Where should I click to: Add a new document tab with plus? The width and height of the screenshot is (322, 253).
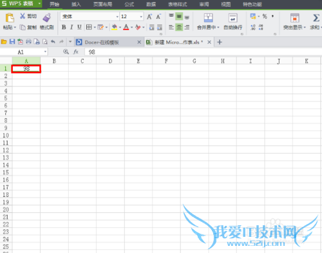[x=220, y=42]
